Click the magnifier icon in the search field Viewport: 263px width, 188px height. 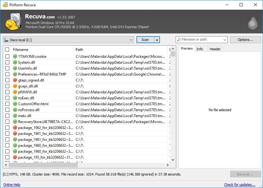(x=179, y=39)
